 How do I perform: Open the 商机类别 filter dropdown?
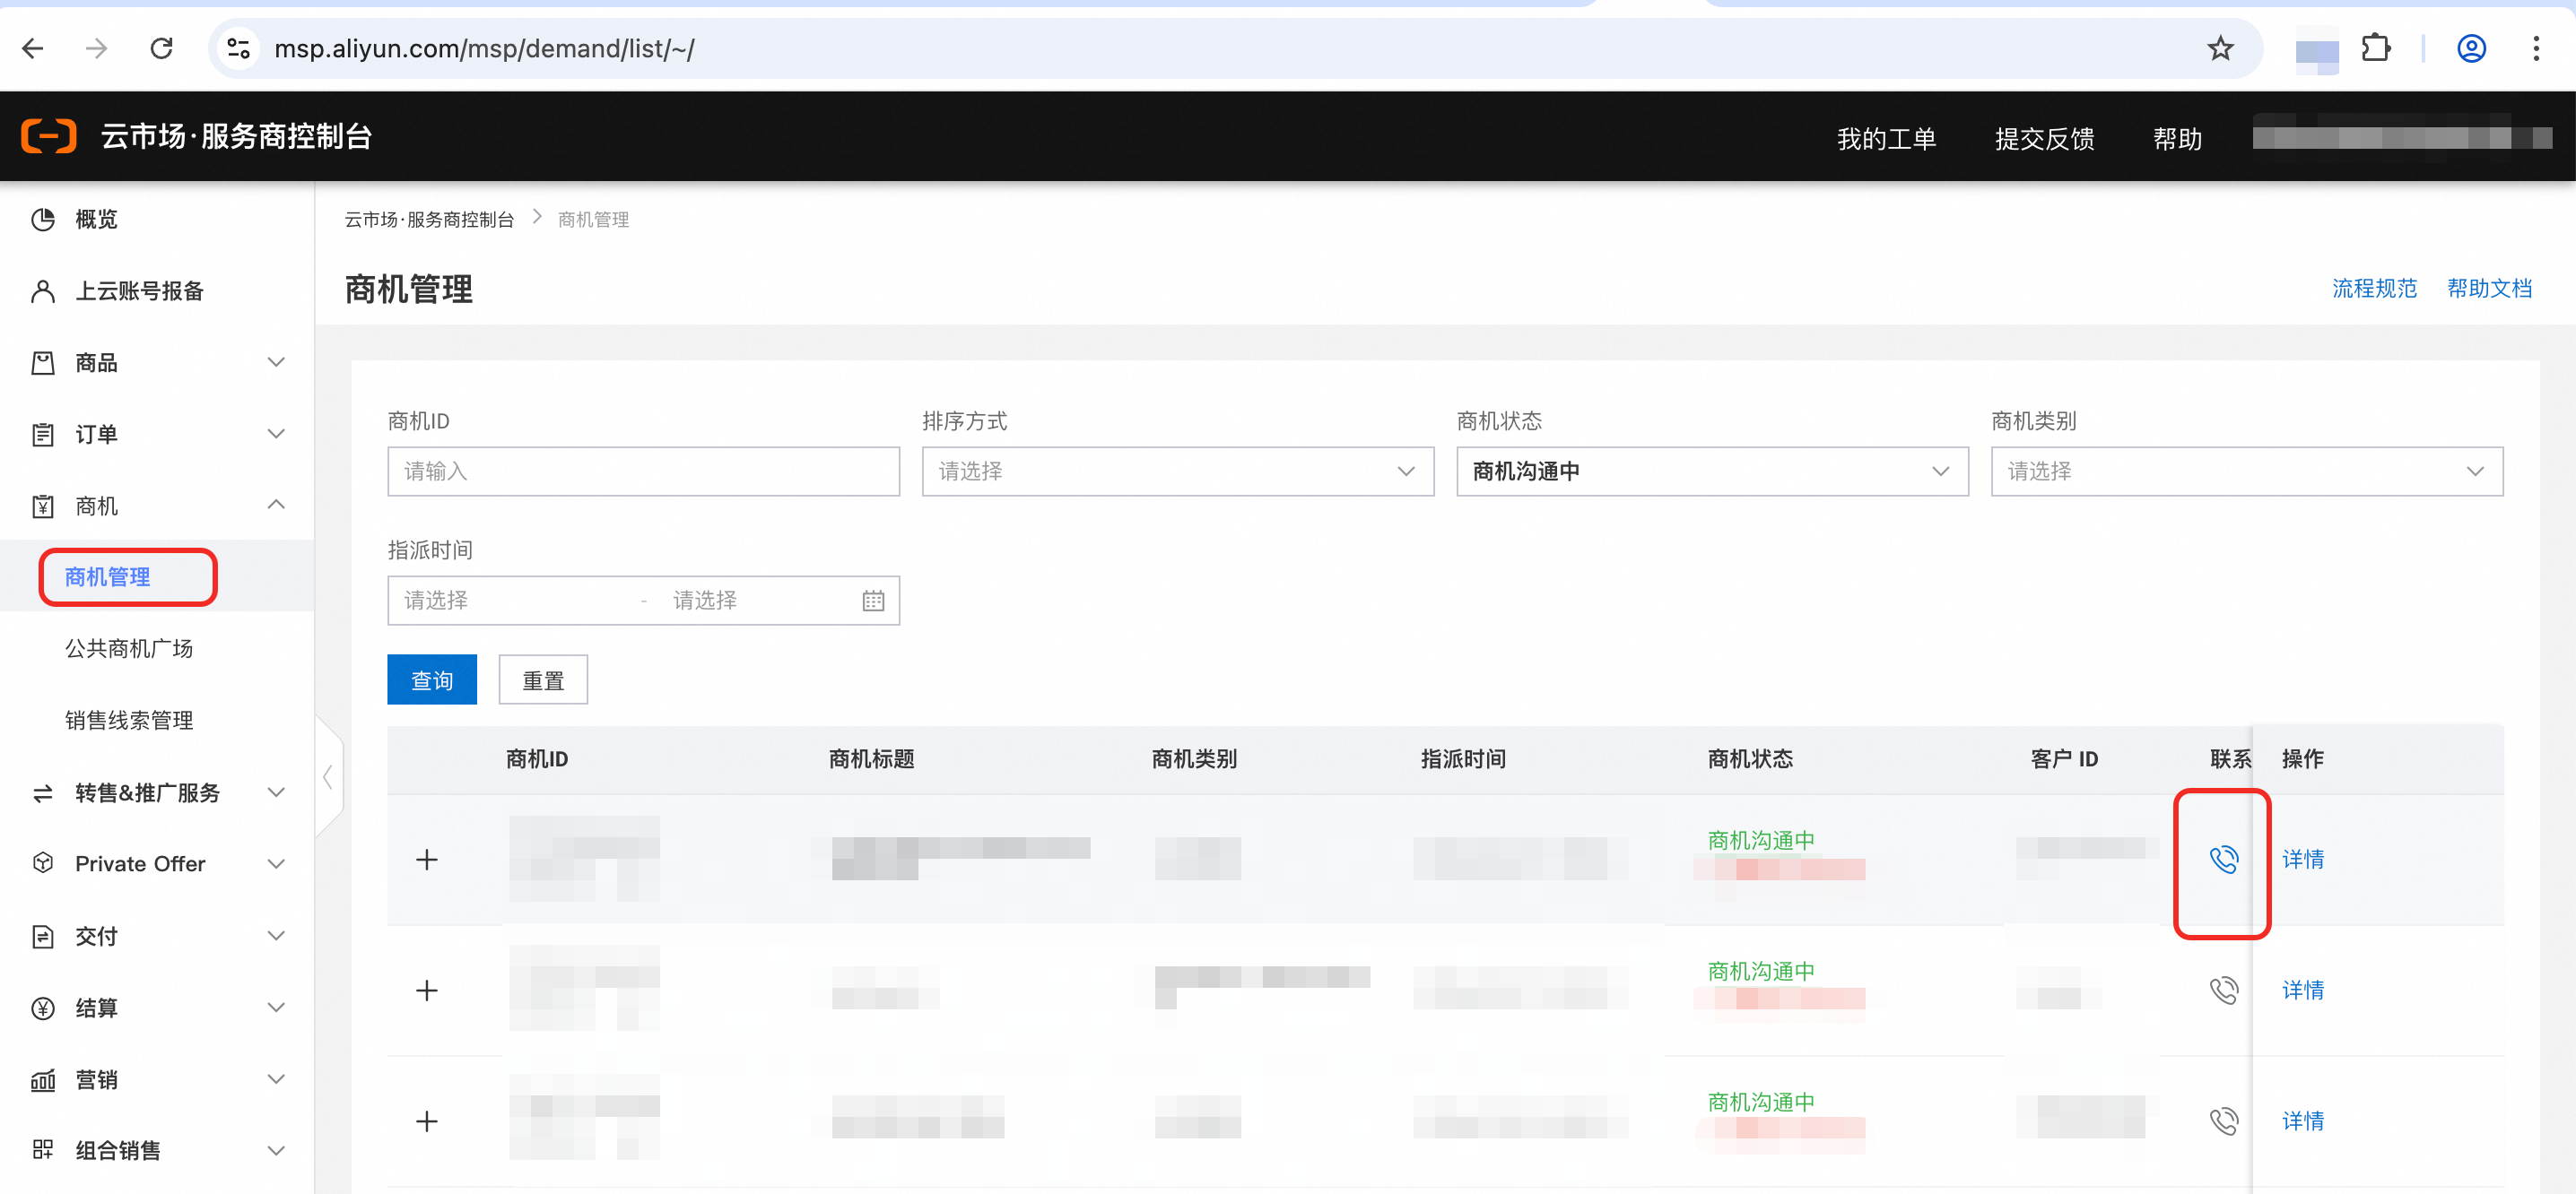[2246, 472]
